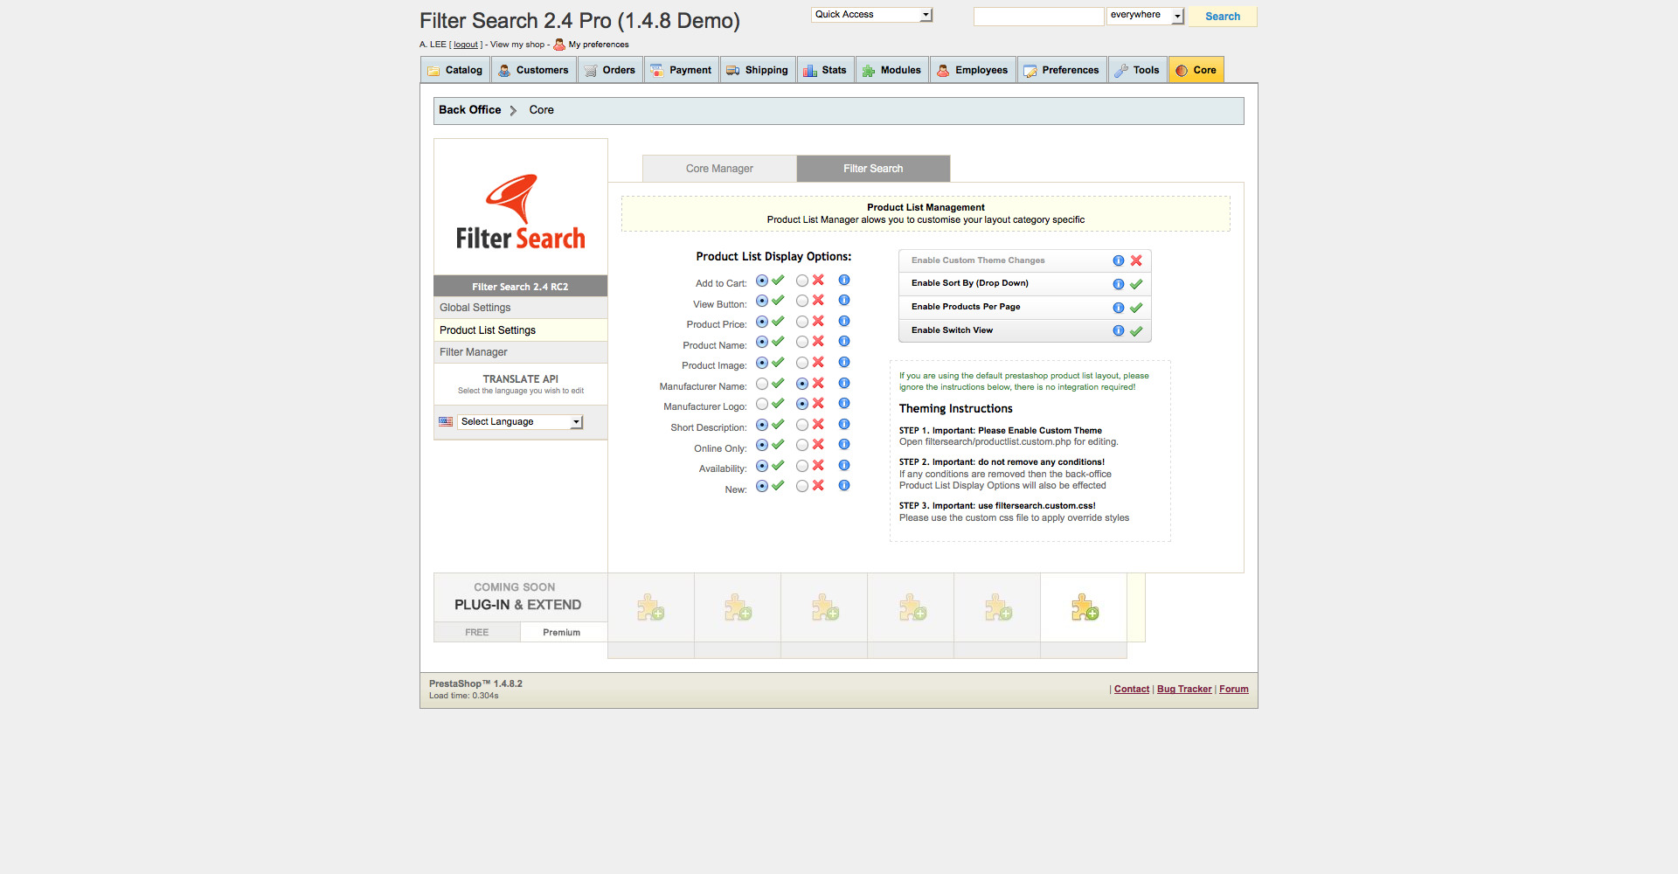Disable the New label radio option
Screen dimensions: 1678x874
802,486
